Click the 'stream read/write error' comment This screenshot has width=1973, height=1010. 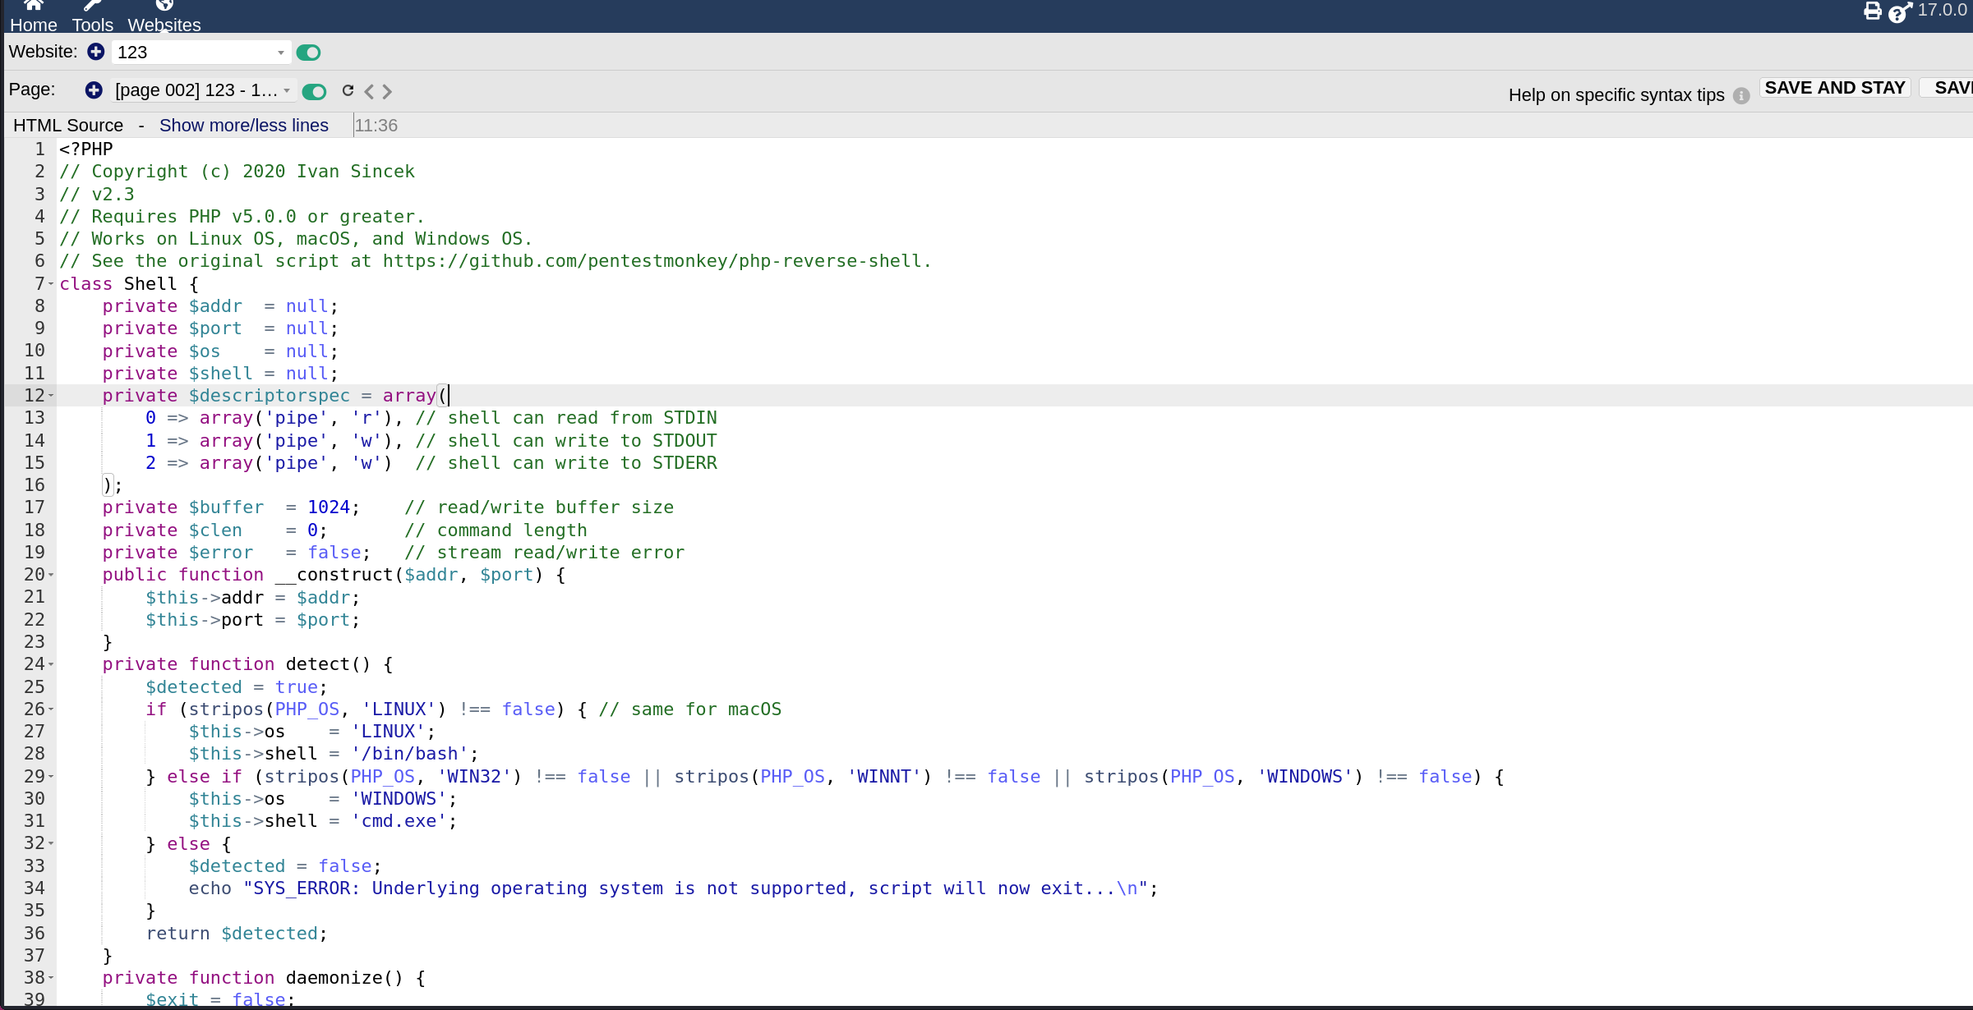coord(544,553)
